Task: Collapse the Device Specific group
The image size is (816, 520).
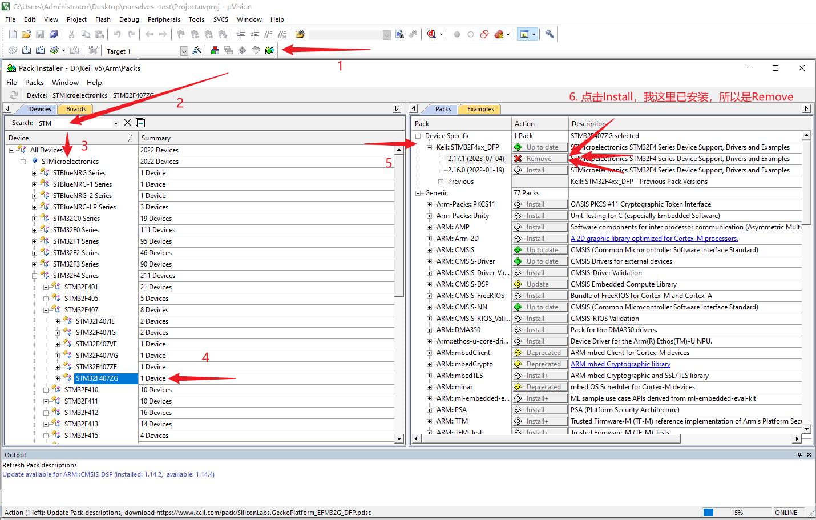Action: click(x=418, y=136)
